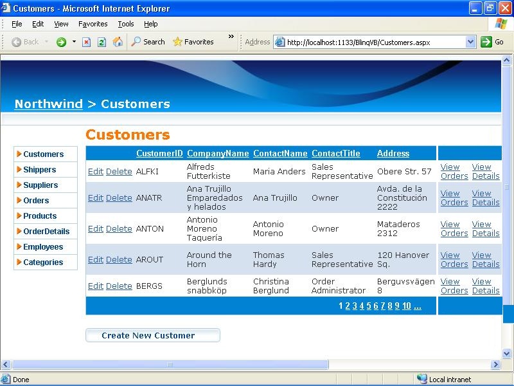Click the Back arrow icon
Viewport: 514px width, 386px height.
[16, 42]
